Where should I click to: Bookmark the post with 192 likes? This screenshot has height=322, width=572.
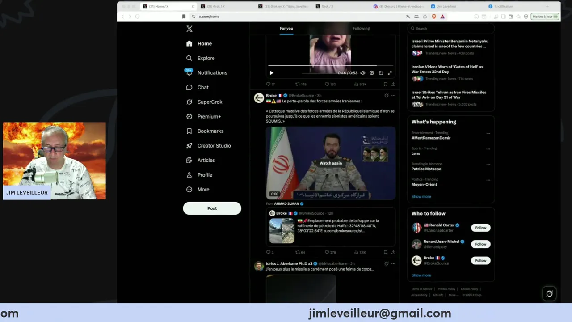385,84
